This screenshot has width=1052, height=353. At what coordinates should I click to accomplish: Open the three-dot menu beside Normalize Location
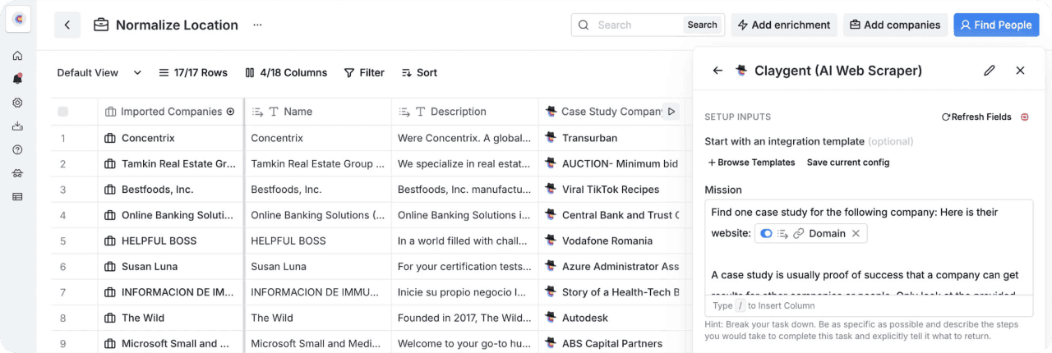(257, 25)
